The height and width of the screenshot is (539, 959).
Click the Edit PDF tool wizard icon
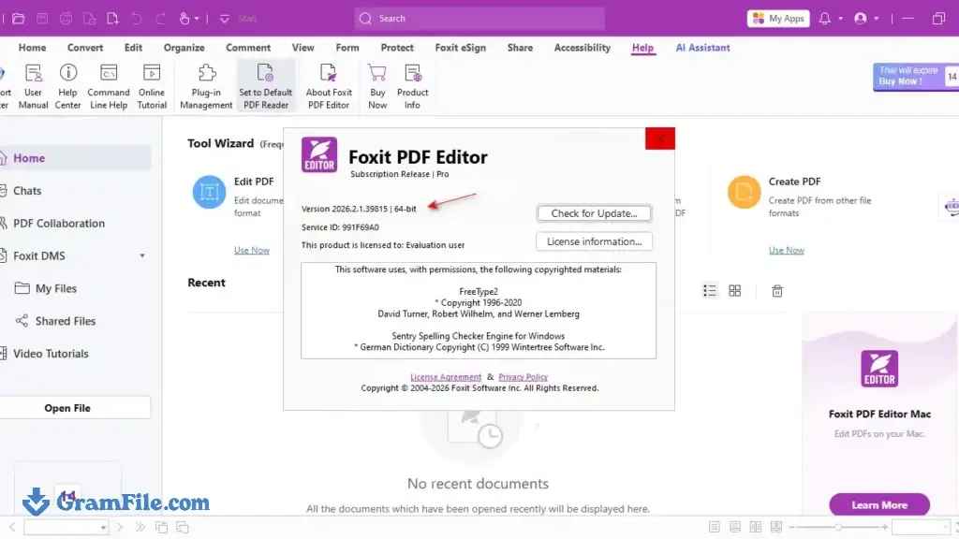pyautogui.click(x=209, y=192)
